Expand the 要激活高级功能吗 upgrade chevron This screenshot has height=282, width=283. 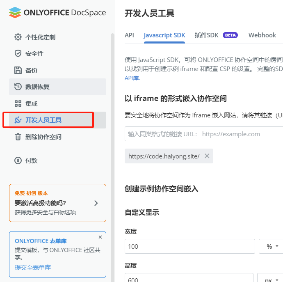[96, 203]
